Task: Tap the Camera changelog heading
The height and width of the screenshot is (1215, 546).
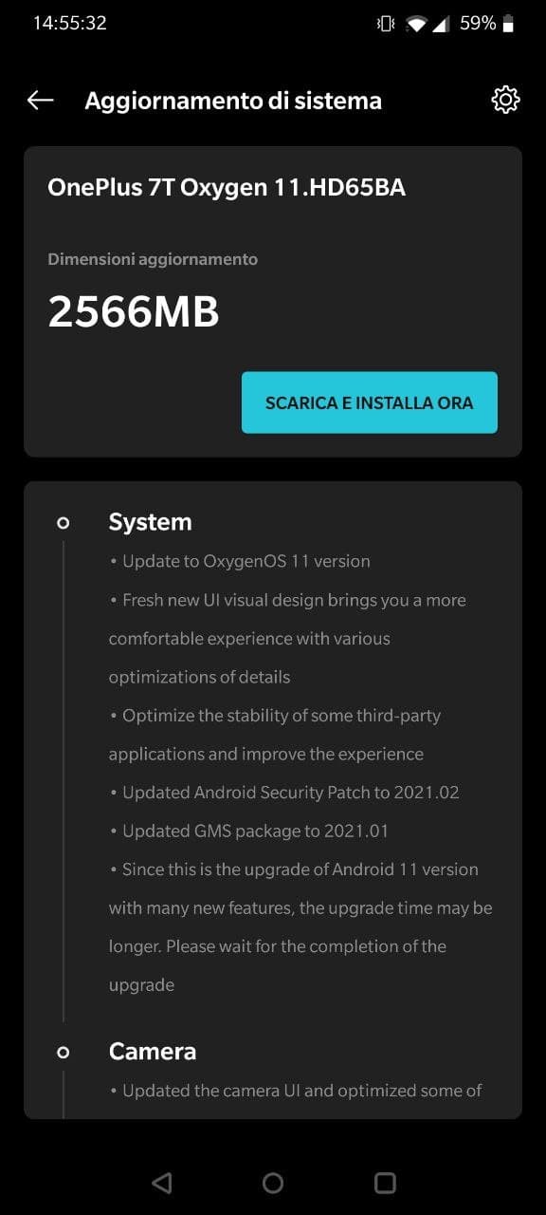Action: point(153,1052)
